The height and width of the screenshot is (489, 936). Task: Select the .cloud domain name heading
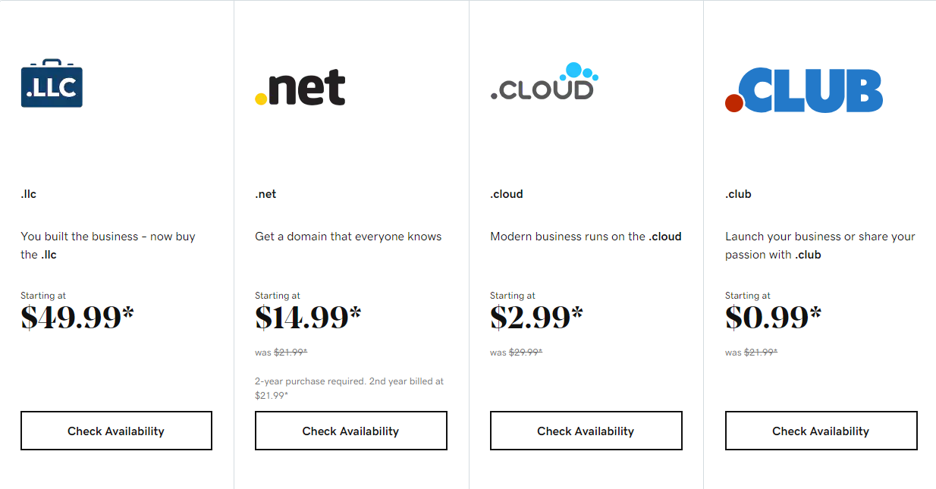[x=507, y=194]
